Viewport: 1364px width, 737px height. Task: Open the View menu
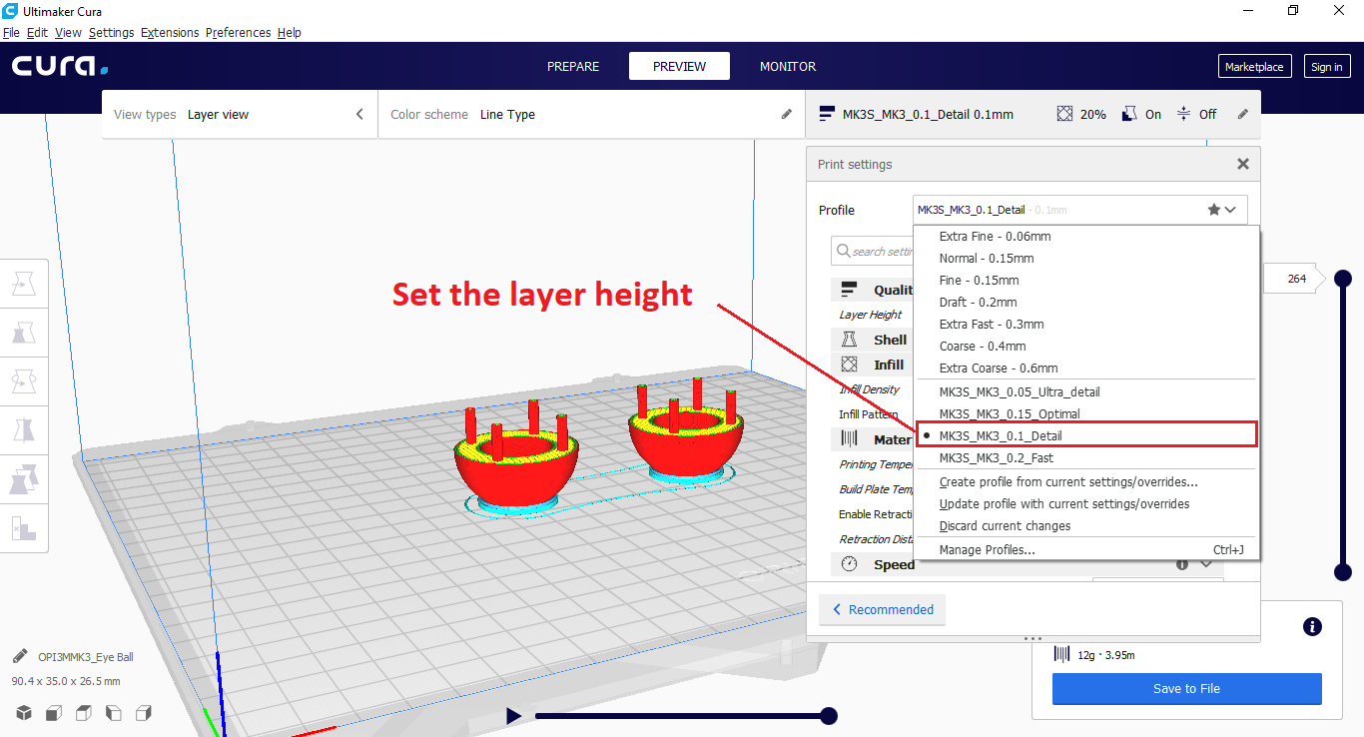[x=68, y=32]
